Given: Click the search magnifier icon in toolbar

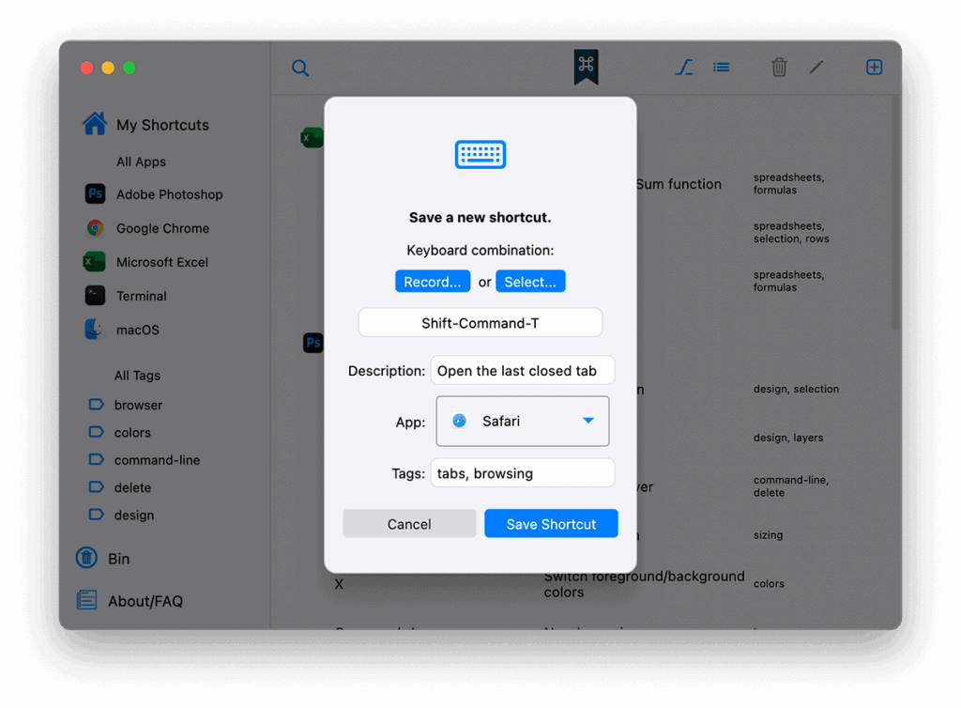Looking at the screenshot, I should (299, 68).
